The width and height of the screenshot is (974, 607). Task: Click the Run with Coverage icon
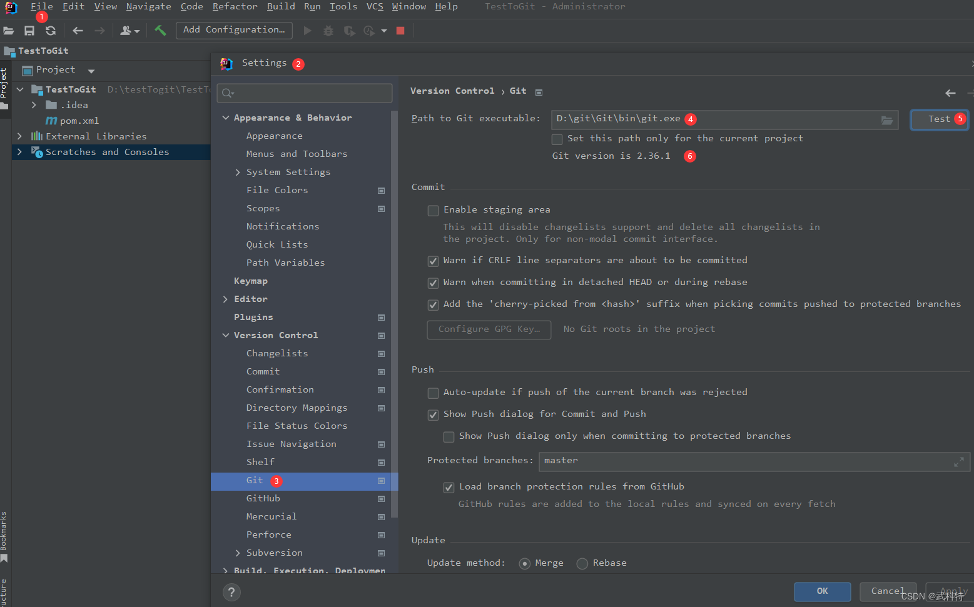pyautogui.click(x=350, y=31)
